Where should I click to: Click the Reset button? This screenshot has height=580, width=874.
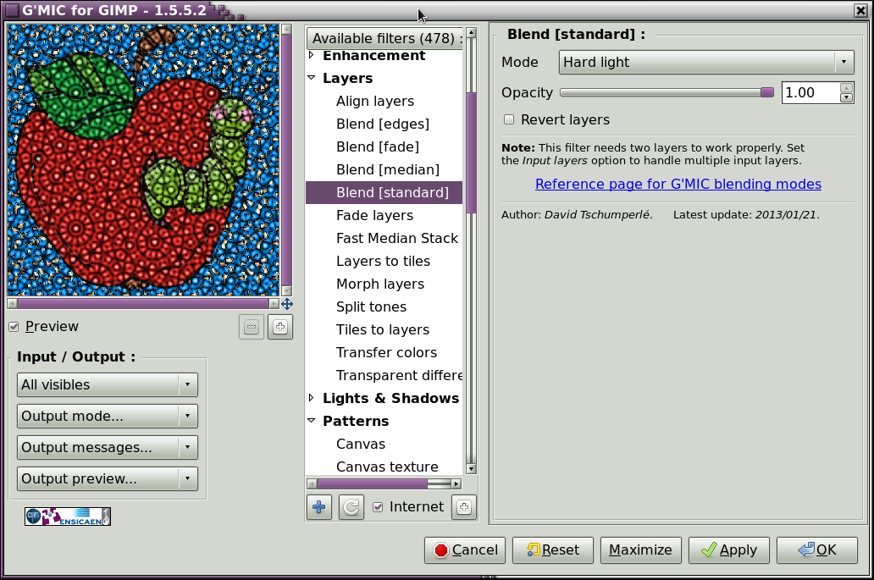[553, 550]
